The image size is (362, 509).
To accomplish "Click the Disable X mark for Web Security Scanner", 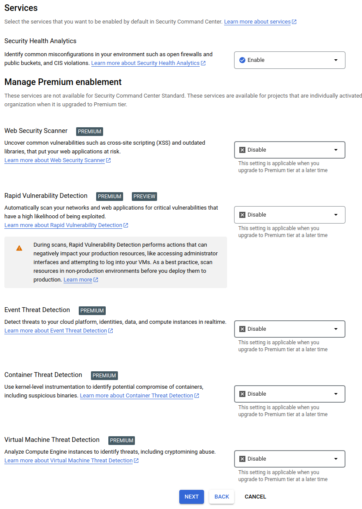I will pyautogui.click(x=242, y=150).
